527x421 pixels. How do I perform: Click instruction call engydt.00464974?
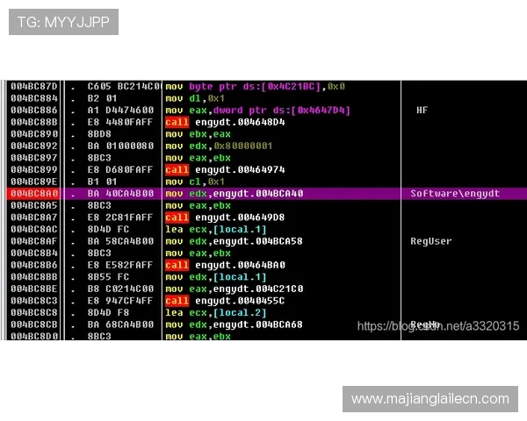225,170
